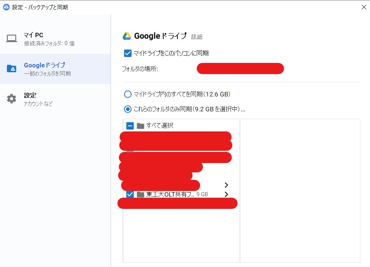Screen dimensions: 370x267
Task: Click the Google Drive folder icon in sidebar
Action: 12,69
